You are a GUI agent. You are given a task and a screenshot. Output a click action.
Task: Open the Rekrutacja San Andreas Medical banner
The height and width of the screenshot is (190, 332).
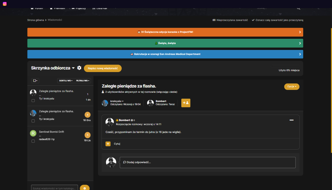[165, 54]
